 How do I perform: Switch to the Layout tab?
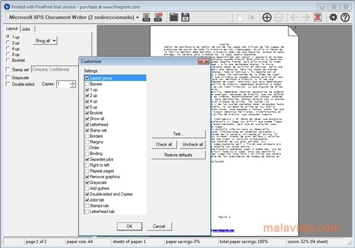click(12, 28)
